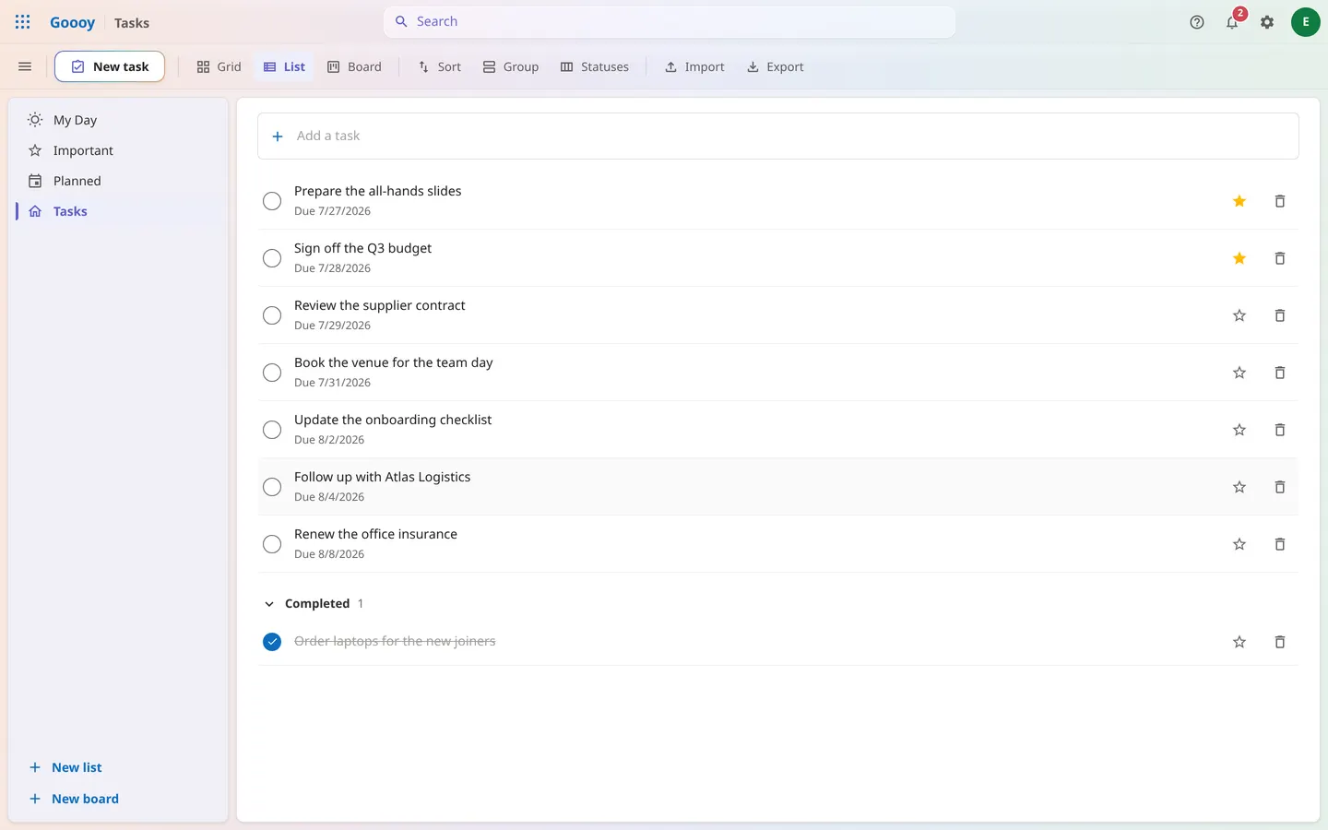The width and height of the screenshot is (1328, 830).
Task: Switch to Board view
Action: coord(354,66)
